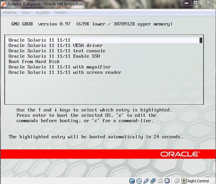Maximize the VirtualBox window

[x=196, y=3]
